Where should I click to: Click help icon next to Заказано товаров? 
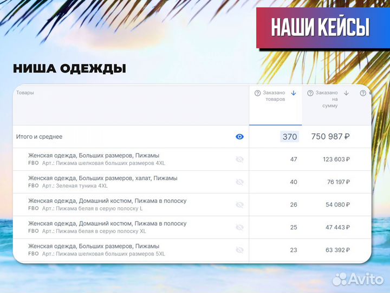tap(257, 93)
